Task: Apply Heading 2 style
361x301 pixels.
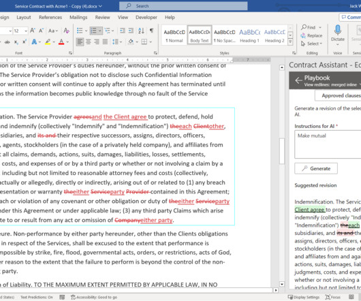Action: (274, 35)
